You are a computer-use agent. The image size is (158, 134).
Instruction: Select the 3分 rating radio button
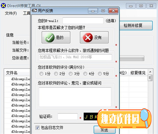[x=70, y=74]
